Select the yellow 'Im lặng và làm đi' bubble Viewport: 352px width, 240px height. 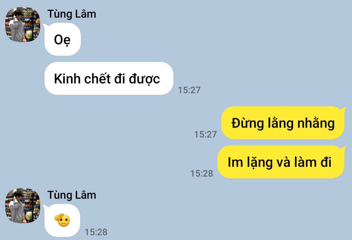(x=281, y=162)
